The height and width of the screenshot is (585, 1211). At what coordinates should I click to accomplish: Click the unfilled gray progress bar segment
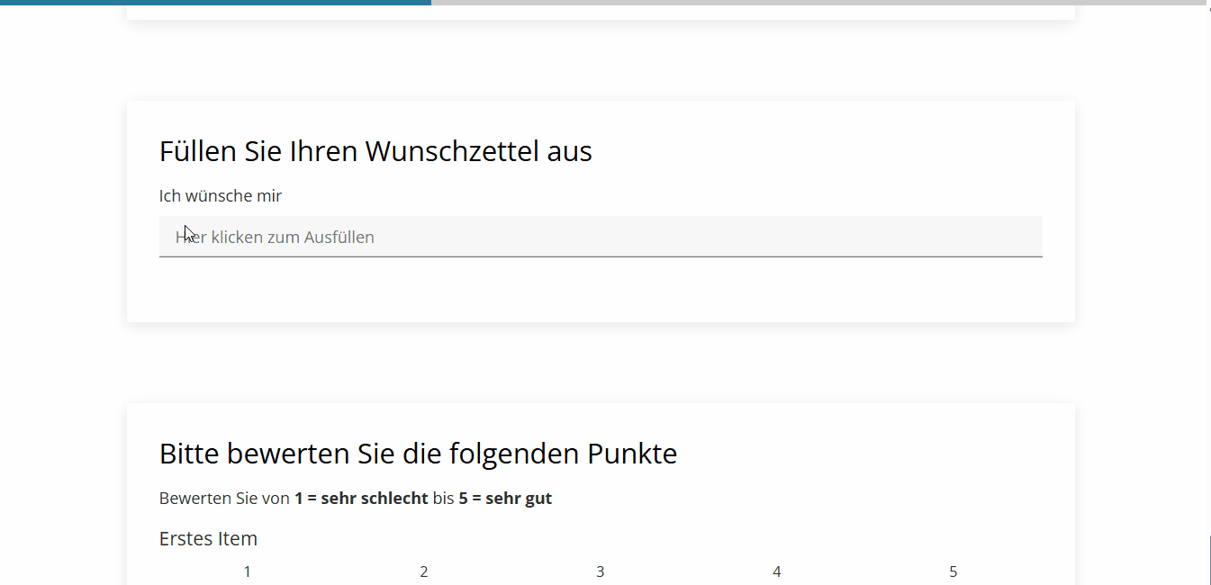[x=810, y=3]
